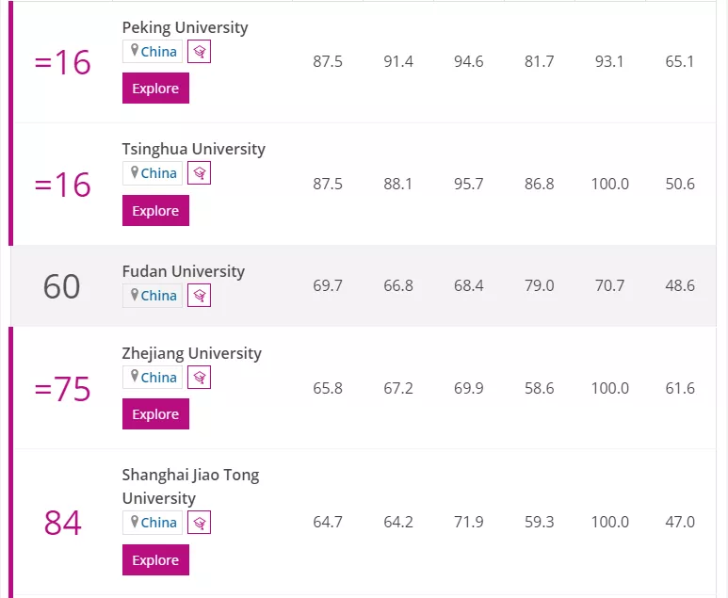Click graduation cap icon for Fudan University
Image resolution: width=728 pixels, height=598 pixels.
[x=199, y=296]
